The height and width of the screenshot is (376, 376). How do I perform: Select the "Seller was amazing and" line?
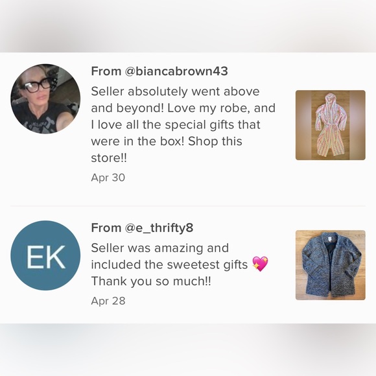pos(160,248)
